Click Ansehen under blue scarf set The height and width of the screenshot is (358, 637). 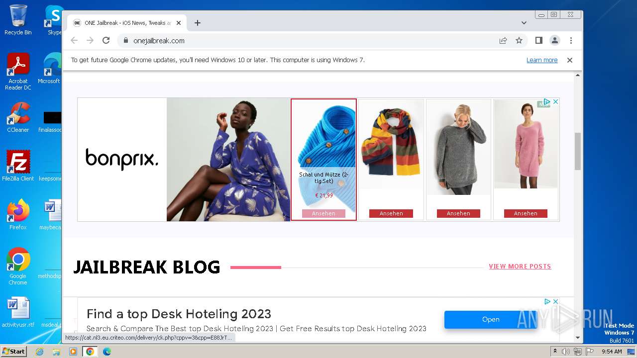click(x=323, y=213)
